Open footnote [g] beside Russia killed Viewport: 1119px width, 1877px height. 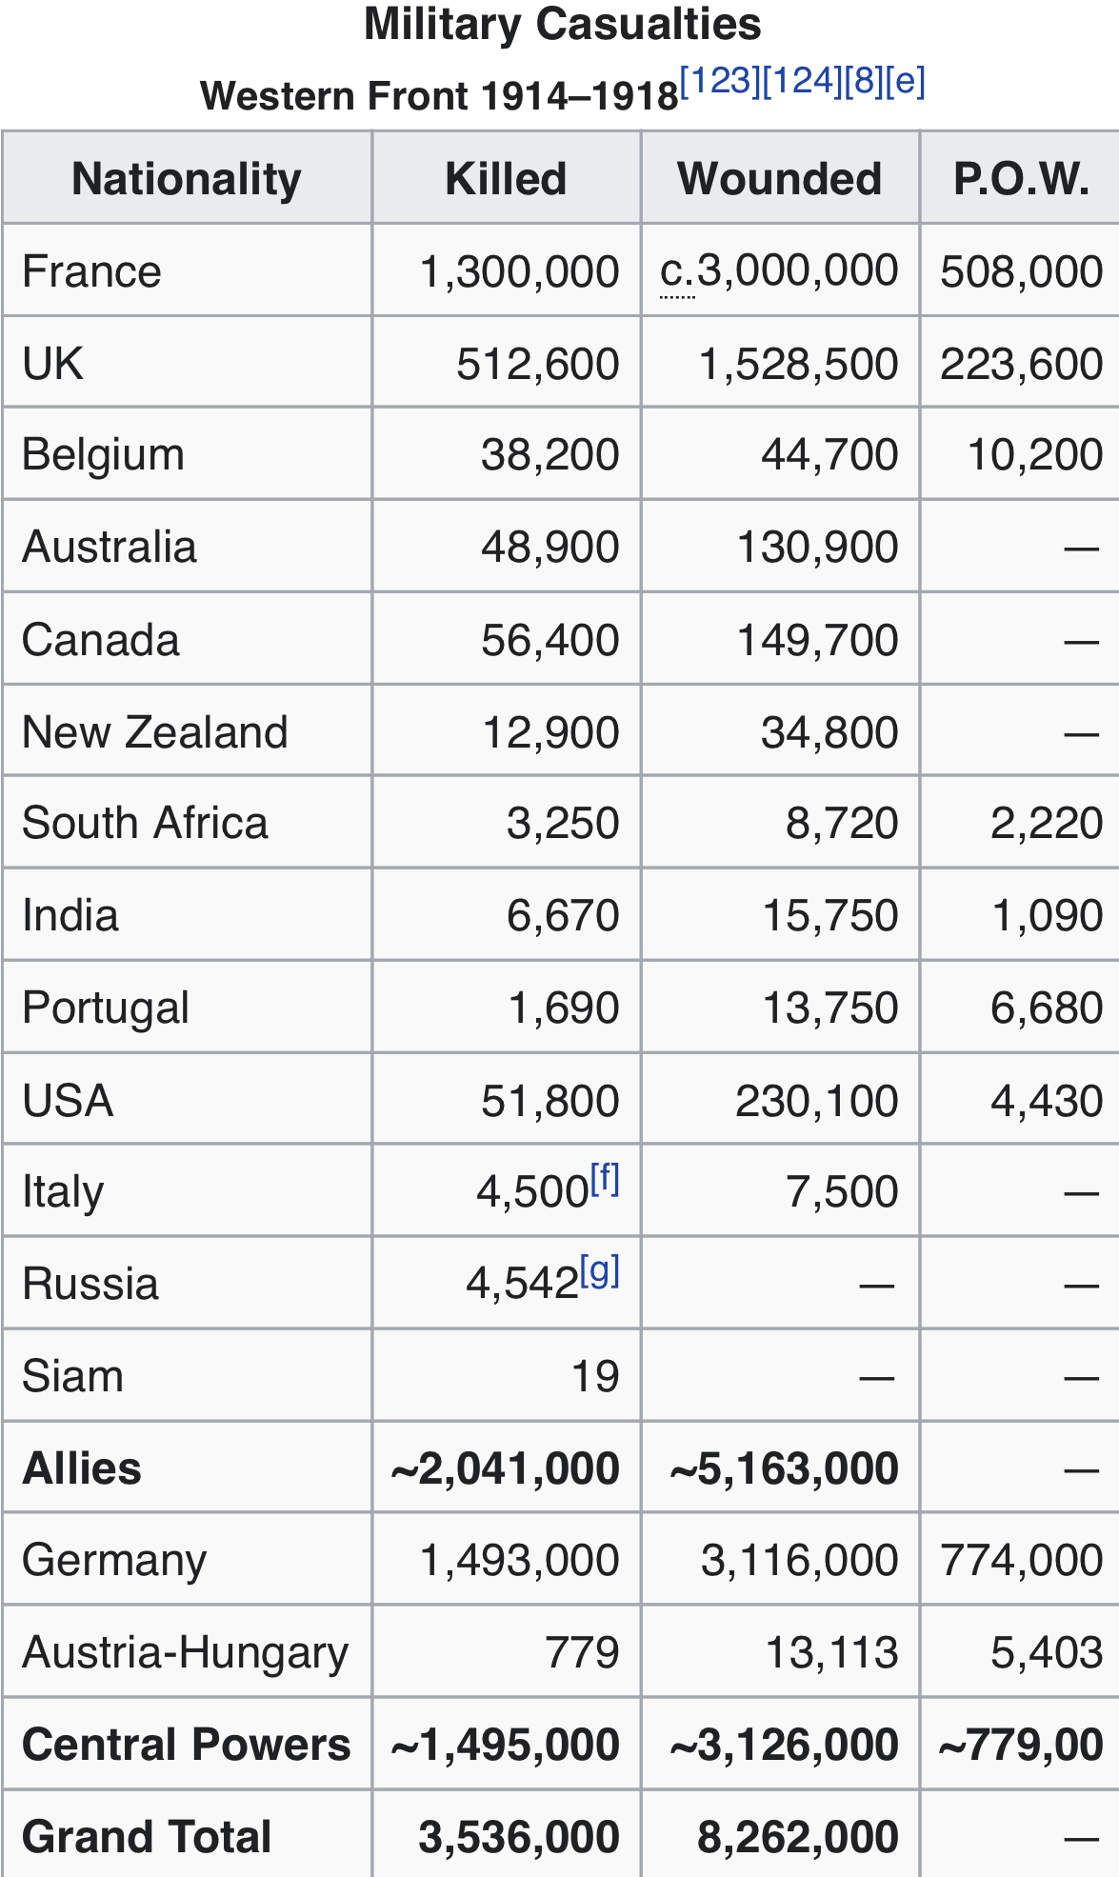click(600, 1271)
